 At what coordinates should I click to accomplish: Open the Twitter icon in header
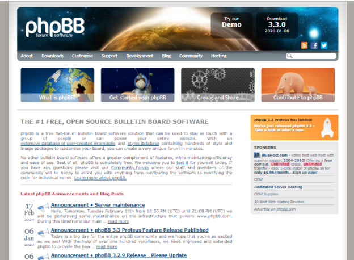[x=324, y=45]
